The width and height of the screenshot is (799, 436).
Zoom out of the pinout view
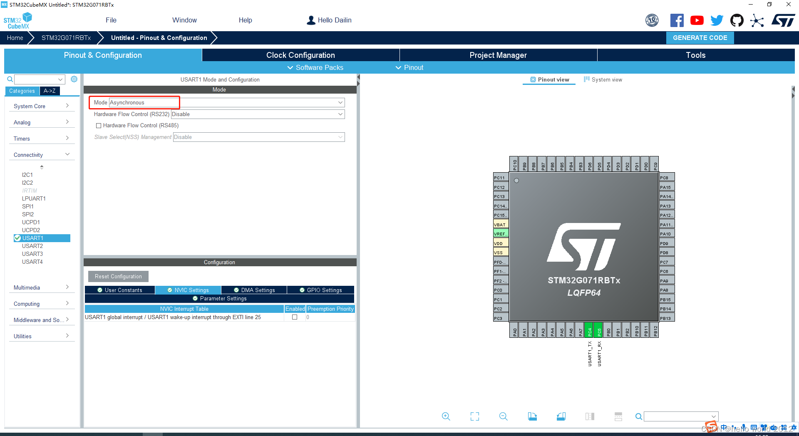503,416
